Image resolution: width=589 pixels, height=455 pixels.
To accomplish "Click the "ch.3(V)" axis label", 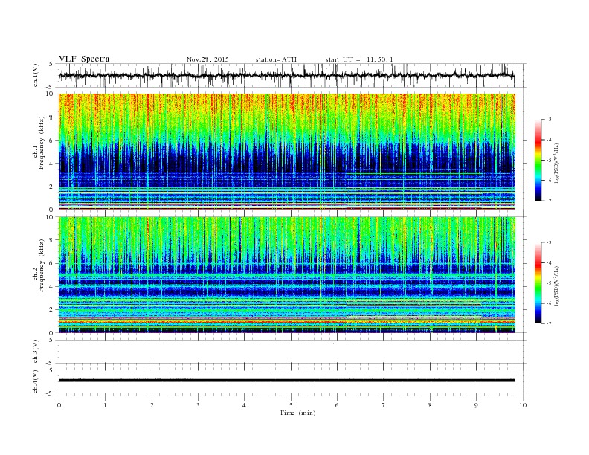I will (x=36, y=352).
